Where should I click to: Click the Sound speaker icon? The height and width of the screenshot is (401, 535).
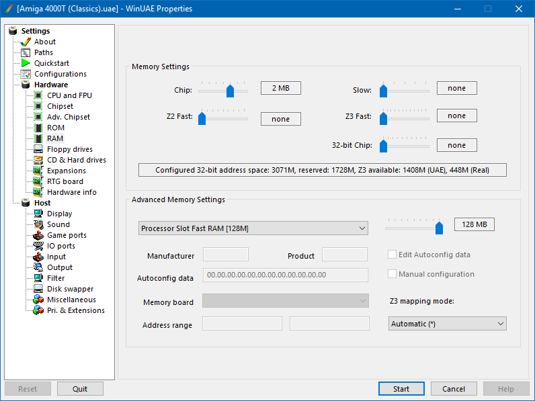pos(38,224)
